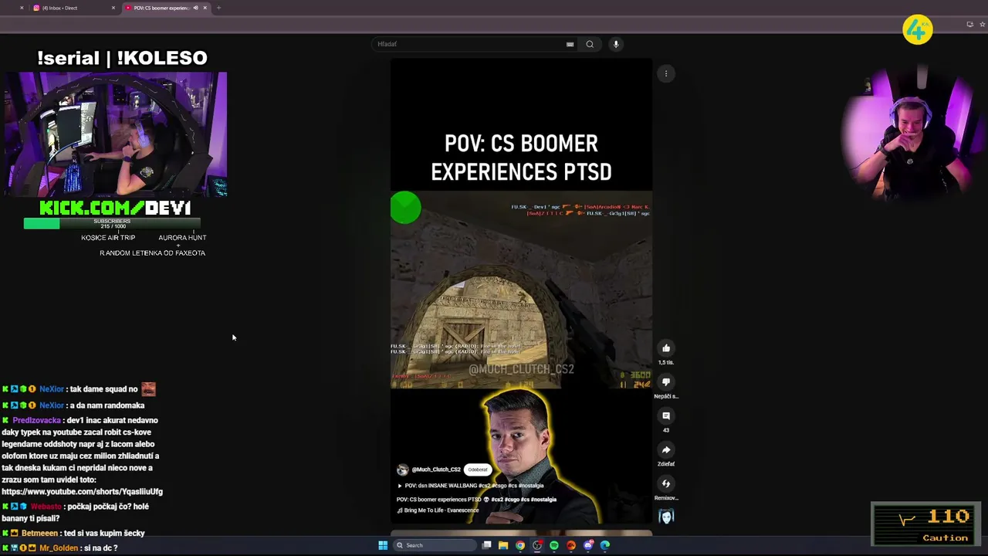Close the Instagram Inbox tab
This screenshot has height=556, width=988.
(113, 8)
